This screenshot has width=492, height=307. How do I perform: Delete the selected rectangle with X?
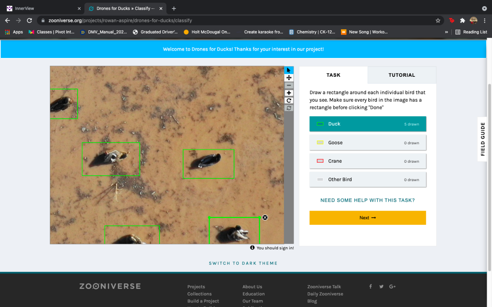[x=265, y=218]
